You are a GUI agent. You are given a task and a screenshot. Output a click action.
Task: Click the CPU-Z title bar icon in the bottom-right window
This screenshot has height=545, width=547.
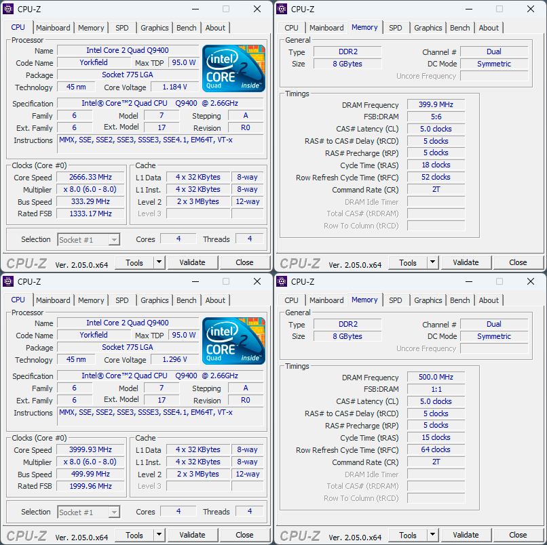pyautogui.click(x=282, y=282)
